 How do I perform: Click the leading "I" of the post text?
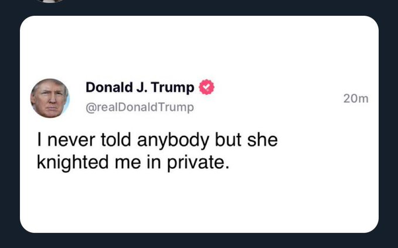coord(39,140)
